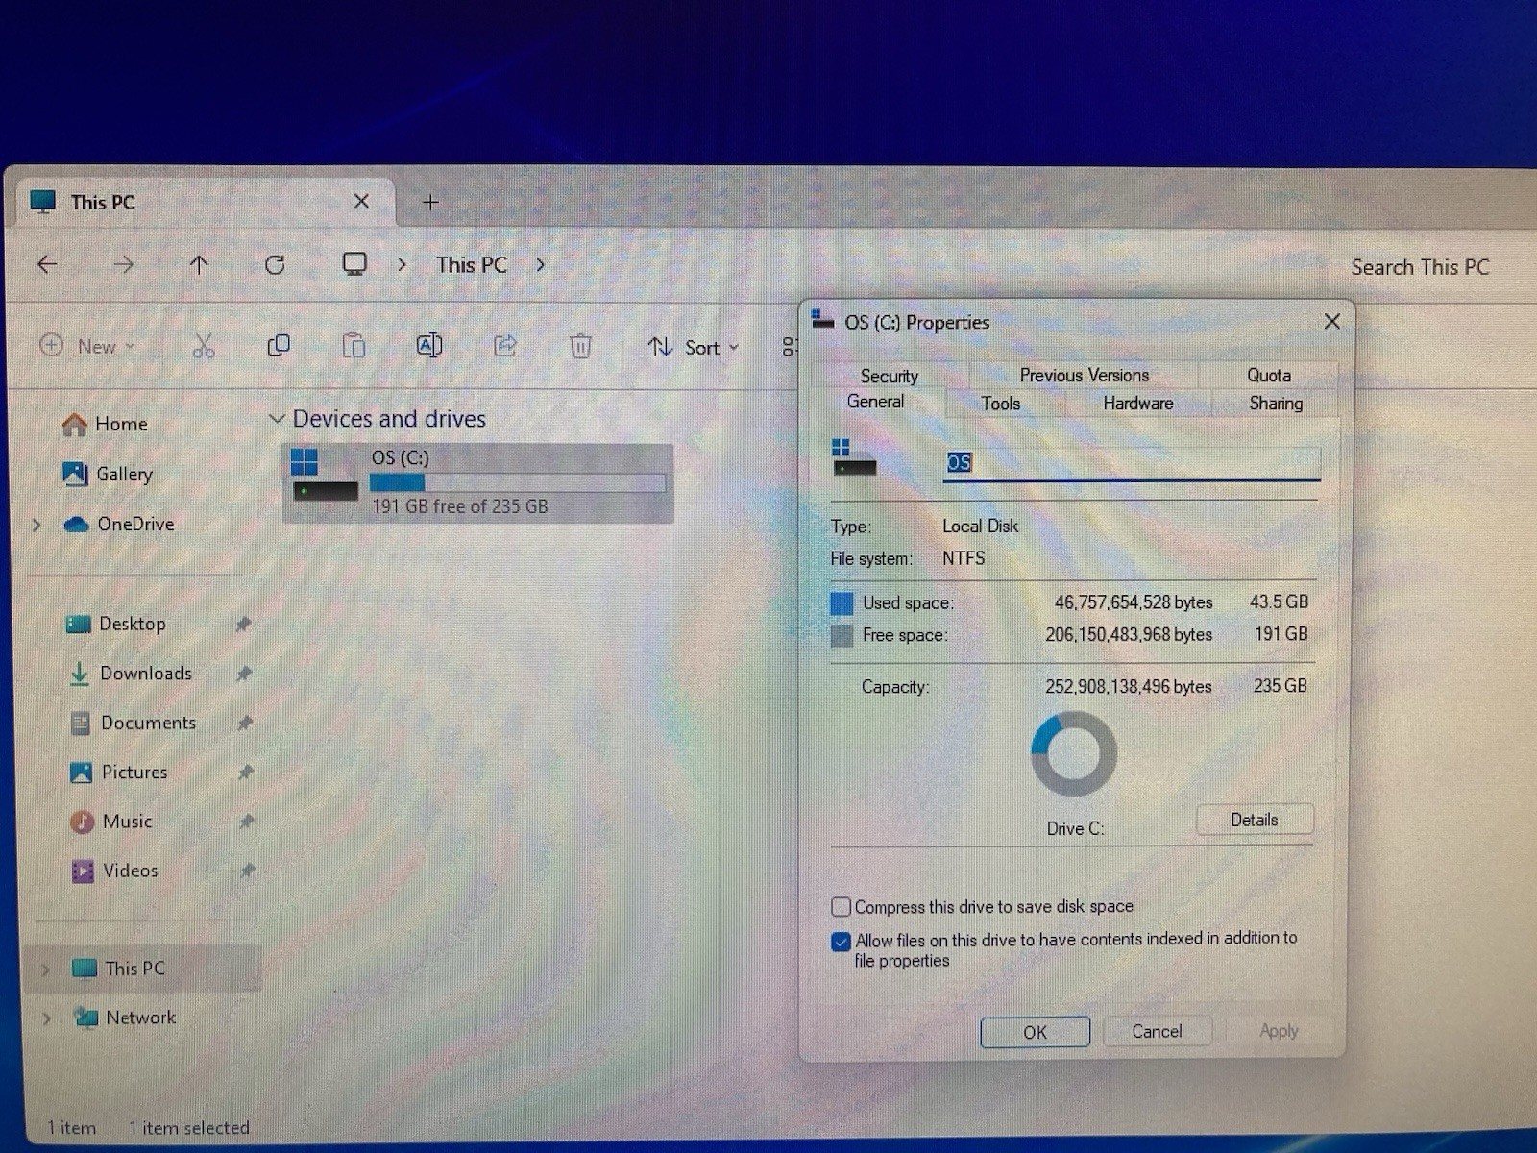Click the Paste clipboard icon
The width and height of the screenshot is (1537, 1153).
pyautogui.click(x=354, y=345)
